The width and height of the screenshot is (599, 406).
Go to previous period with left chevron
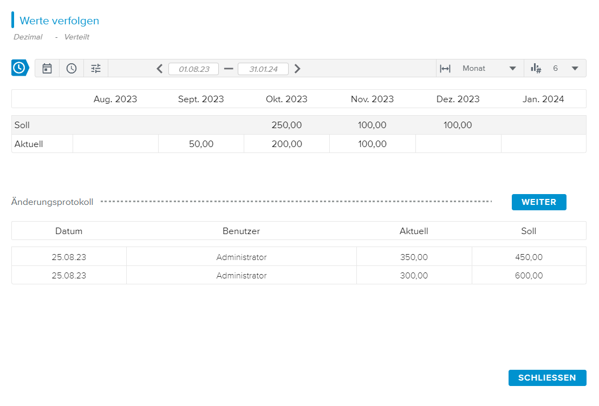coord(159,69)
